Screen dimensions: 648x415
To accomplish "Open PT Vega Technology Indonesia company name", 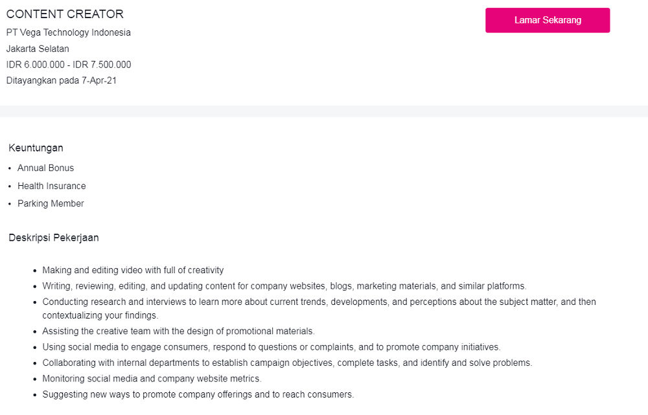I will [x=69, y=32].
